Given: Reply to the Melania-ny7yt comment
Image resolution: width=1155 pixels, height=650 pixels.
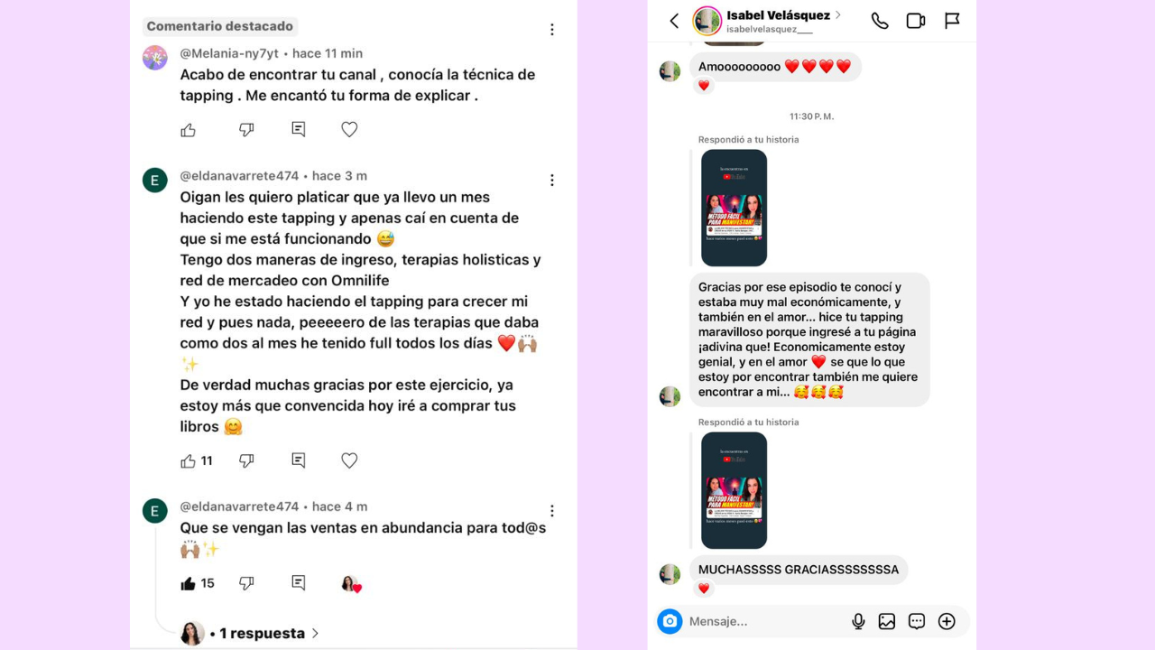Looking at the screenshot, I should point(298,130).
